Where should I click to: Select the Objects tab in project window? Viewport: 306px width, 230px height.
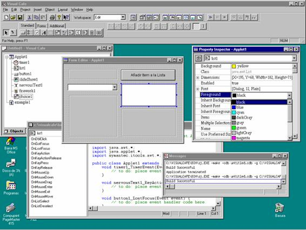coord(14,131)
